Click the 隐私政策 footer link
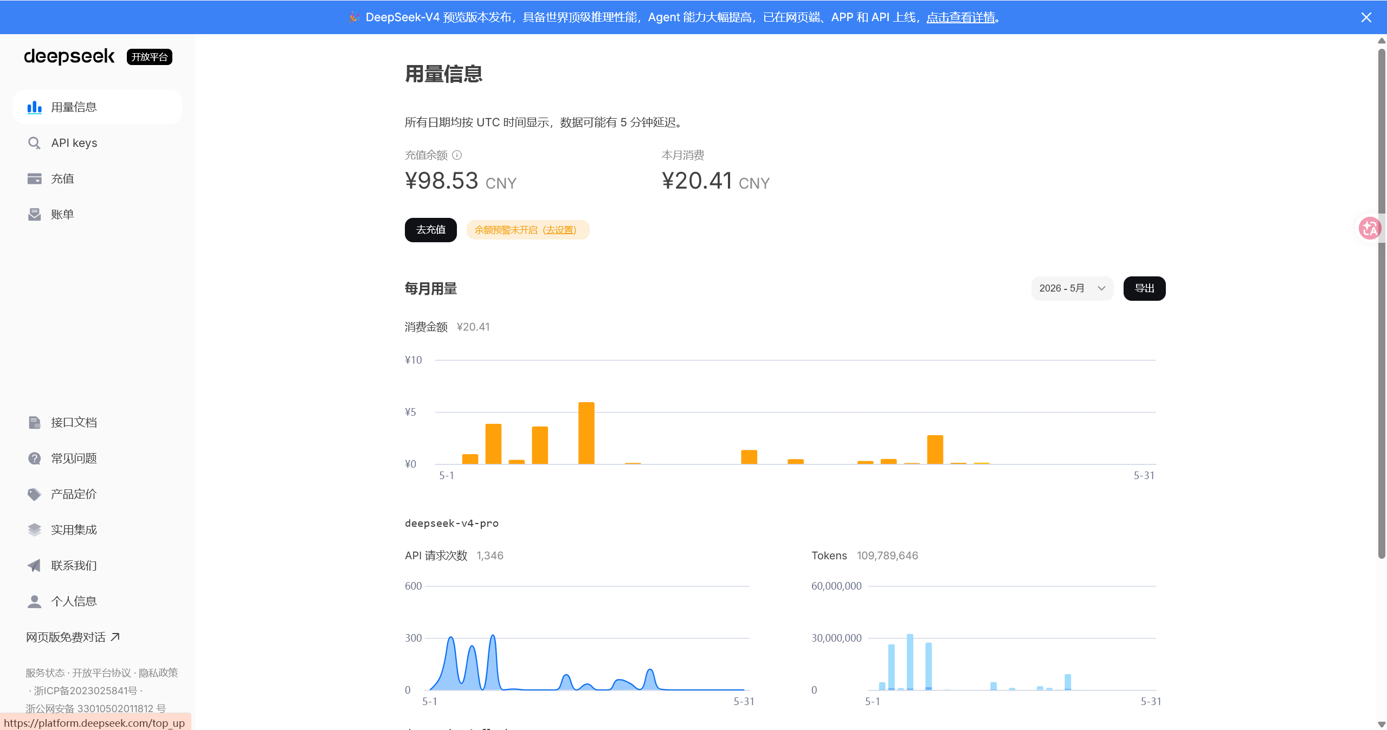 [158, 673]
